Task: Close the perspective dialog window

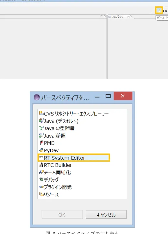Action: point(123,96)
